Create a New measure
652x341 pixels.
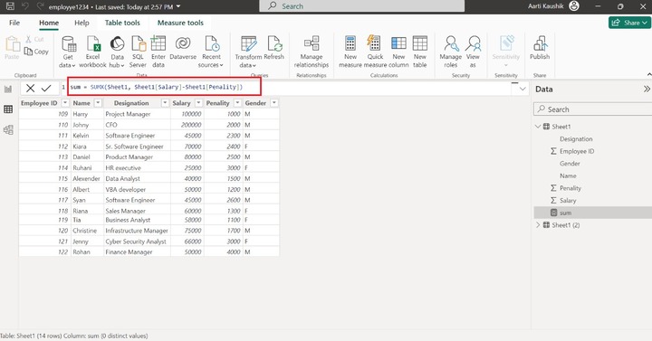tap(350, 52)
